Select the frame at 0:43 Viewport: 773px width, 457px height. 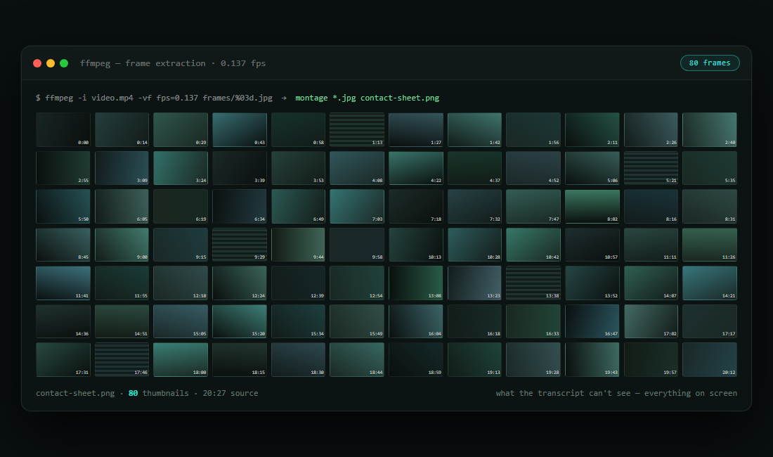click(240, 129)
